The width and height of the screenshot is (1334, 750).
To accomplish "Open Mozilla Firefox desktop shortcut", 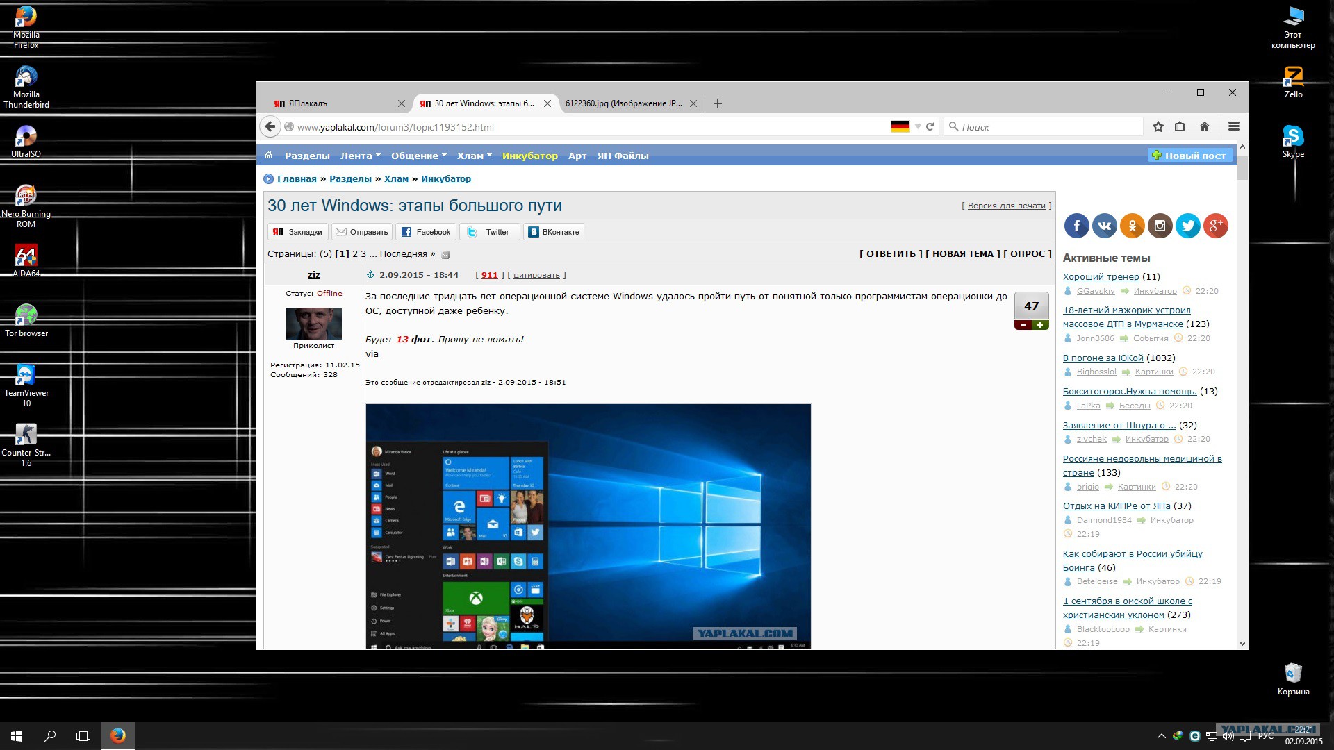I will tap(26, 26).
